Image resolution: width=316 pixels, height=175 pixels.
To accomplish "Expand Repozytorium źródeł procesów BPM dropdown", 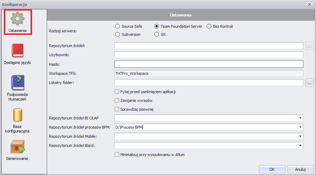I will (300, 127).
